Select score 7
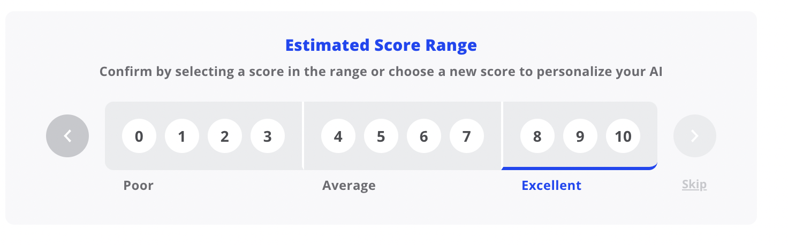 click(x=467, y=136)
